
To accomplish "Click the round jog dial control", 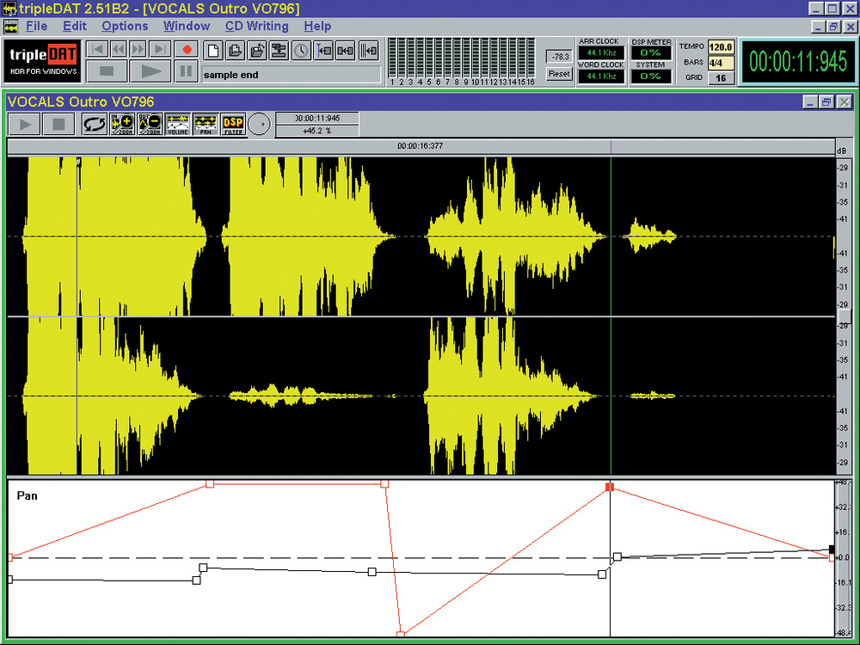I will [259, 125].
